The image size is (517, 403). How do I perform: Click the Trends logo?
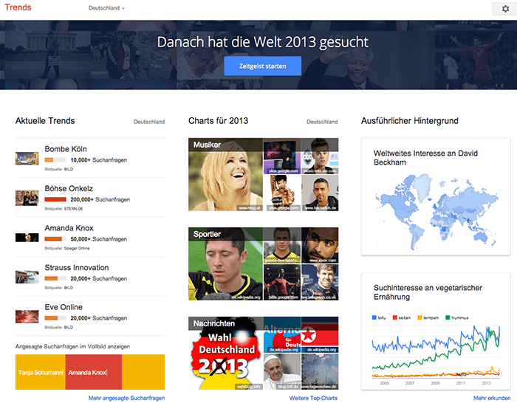click(18, 7)
